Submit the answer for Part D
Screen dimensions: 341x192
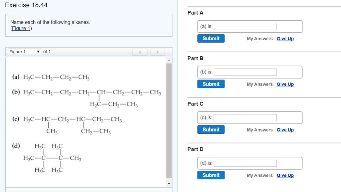pyautogui.click(x=211, y=175)
